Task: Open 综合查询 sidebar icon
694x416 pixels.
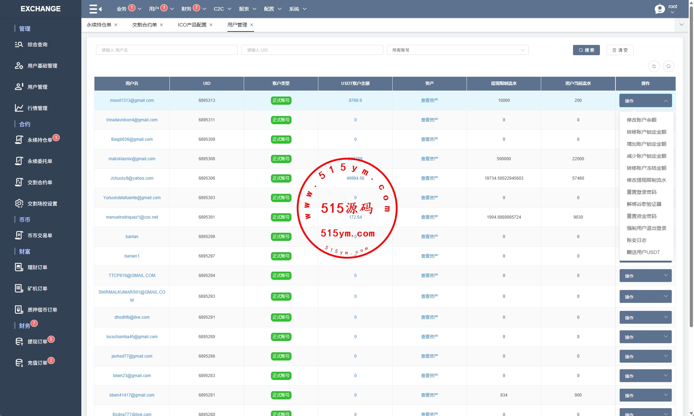Action: point(19,45)
